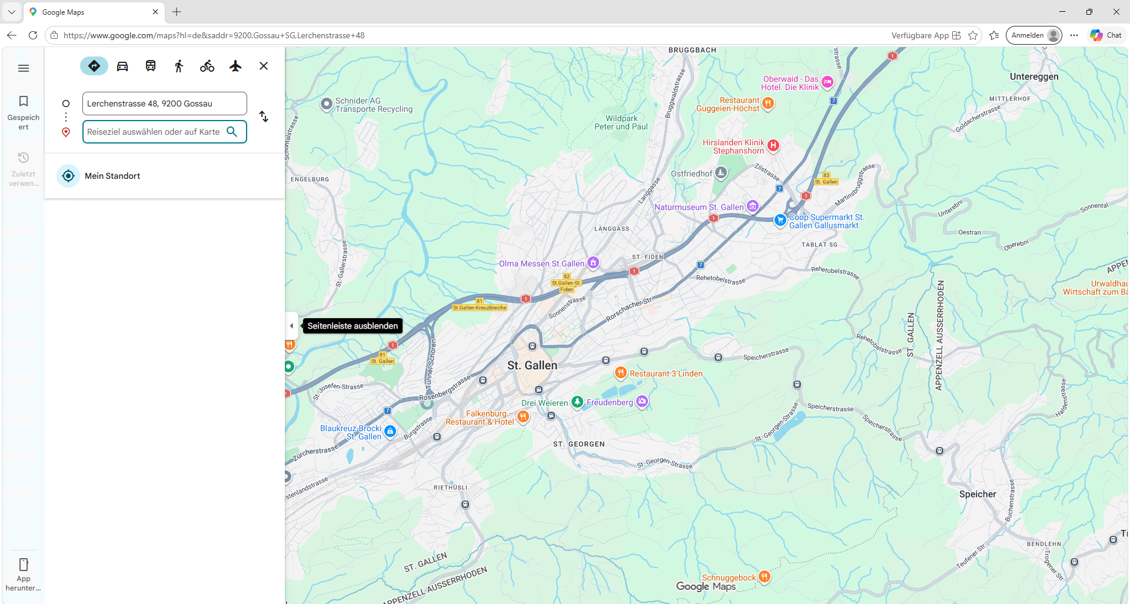Open the Gespeichert saved places panel
This screenshot has width=1130, height=604.
pos(24,112)
